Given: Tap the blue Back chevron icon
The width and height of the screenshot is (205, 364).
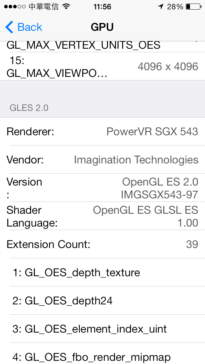Looking at the screenshot, I should 9,27.
